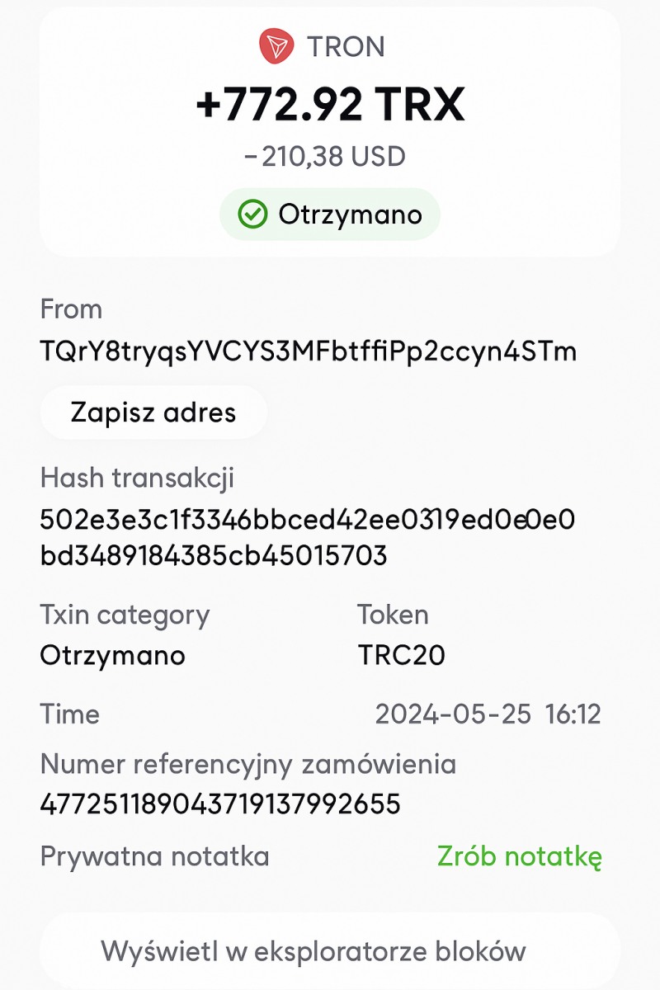This screenshot has height=990, width=660.
Task: Click the Txin category label
Action: [x=125, y=615]
